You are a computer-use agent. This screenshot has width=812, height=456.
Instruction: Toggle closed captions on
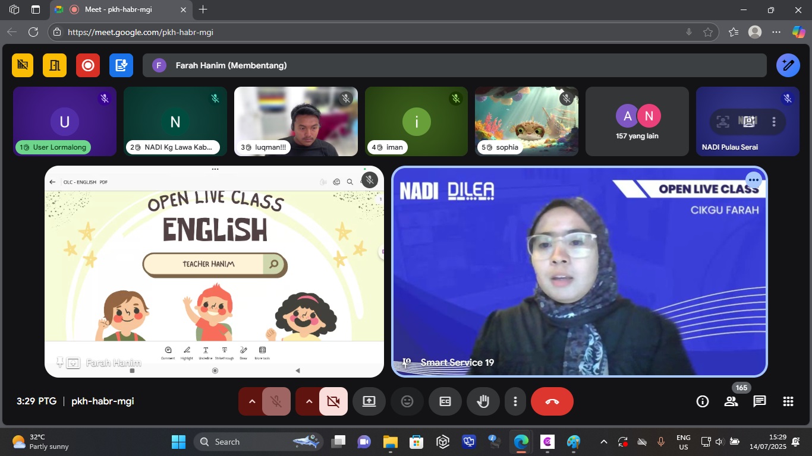point(445,401)
